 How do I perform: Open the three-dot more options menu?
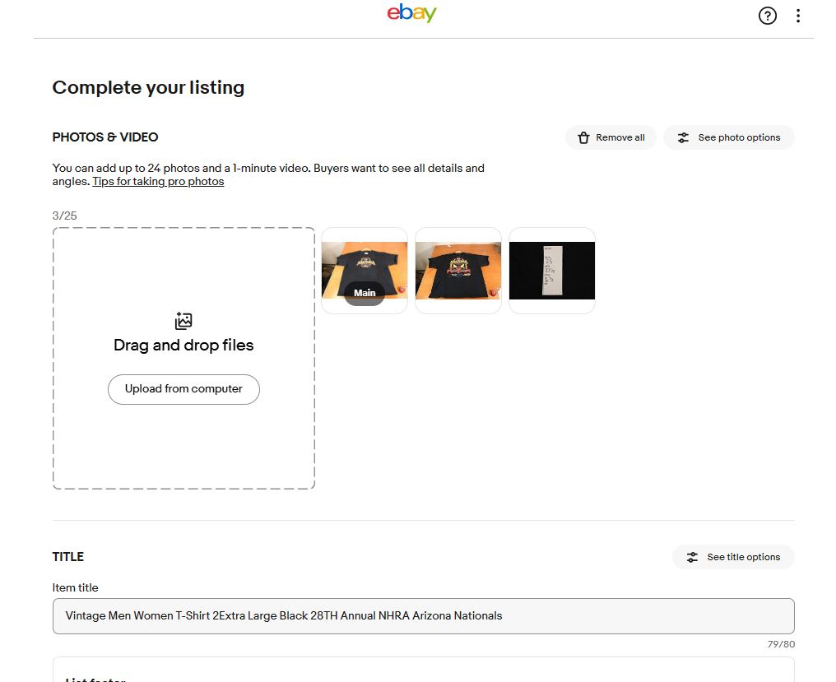point(797,16)
